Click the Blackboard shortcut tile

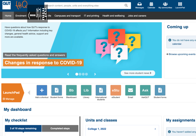pos(71,90)
